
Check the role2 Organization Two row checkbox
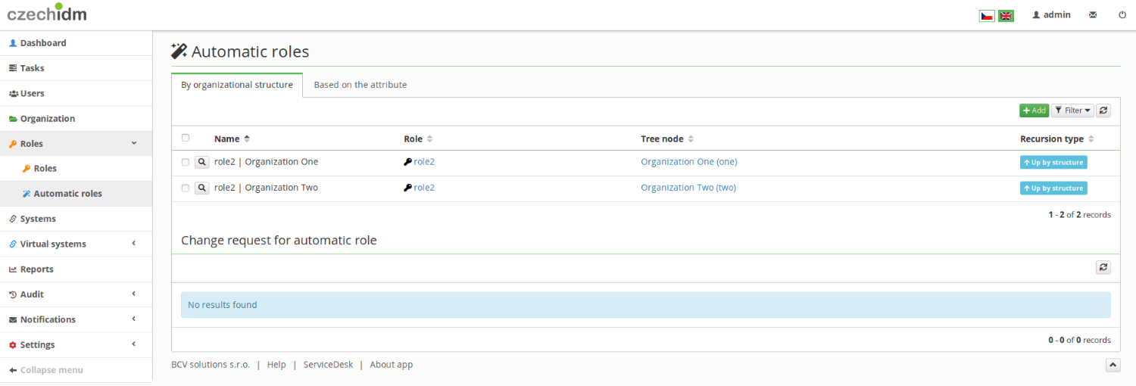(x=186, y=188)
